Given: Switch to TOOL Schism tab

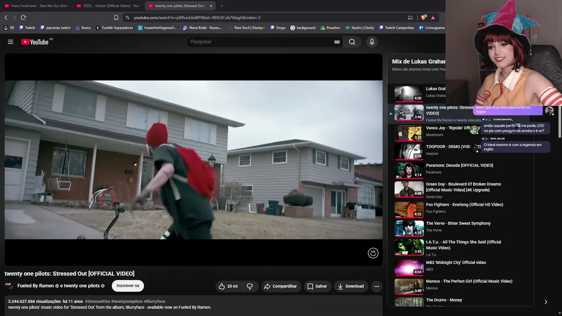Looking at the screenshot, I should point(108,6).
